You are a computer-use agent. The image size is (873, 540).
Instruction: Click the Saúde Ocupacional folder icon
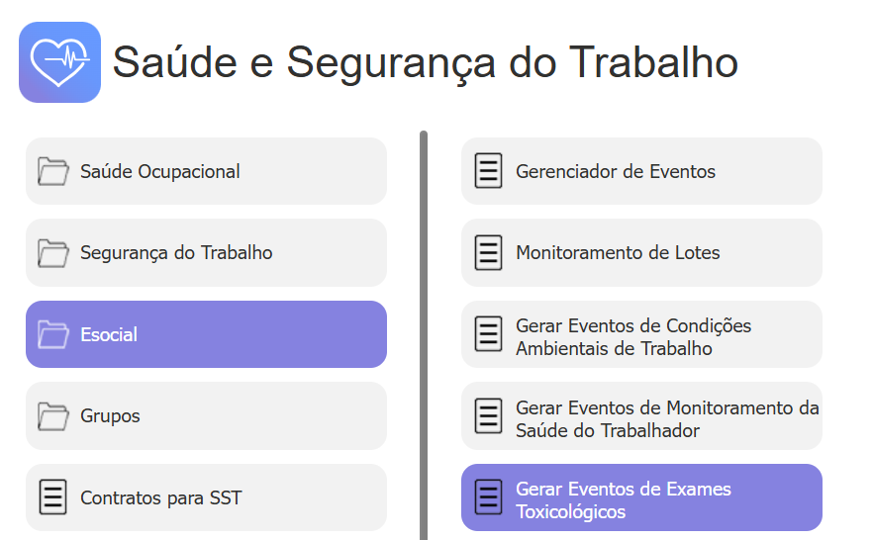[x=52, y=171]
